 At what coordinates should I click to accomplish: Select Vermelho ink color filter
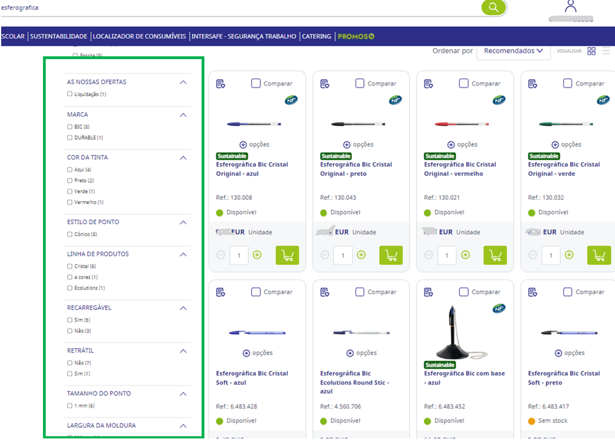pyautogui.click(x=70, y=202)
